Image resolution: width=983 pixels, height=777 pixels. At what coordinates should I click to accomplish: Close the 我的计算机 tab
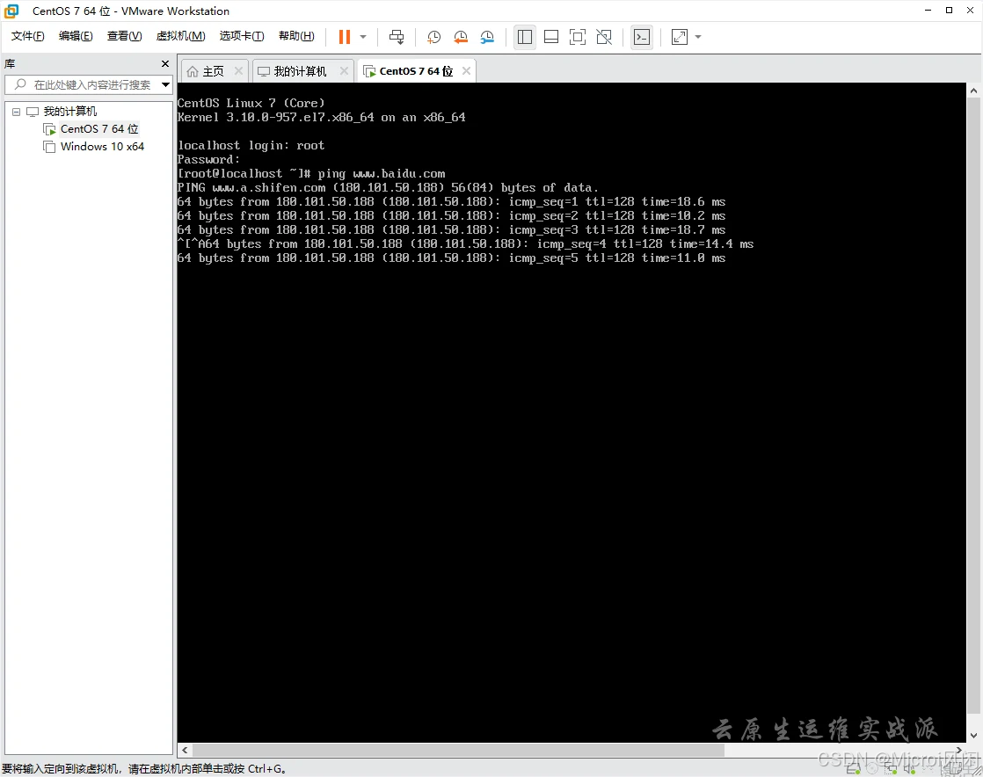(x=344, y=71)
